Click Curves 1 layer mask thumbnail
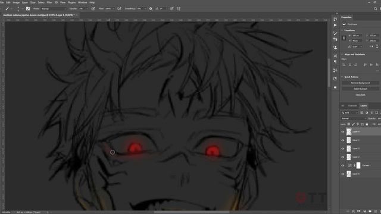 358,165
